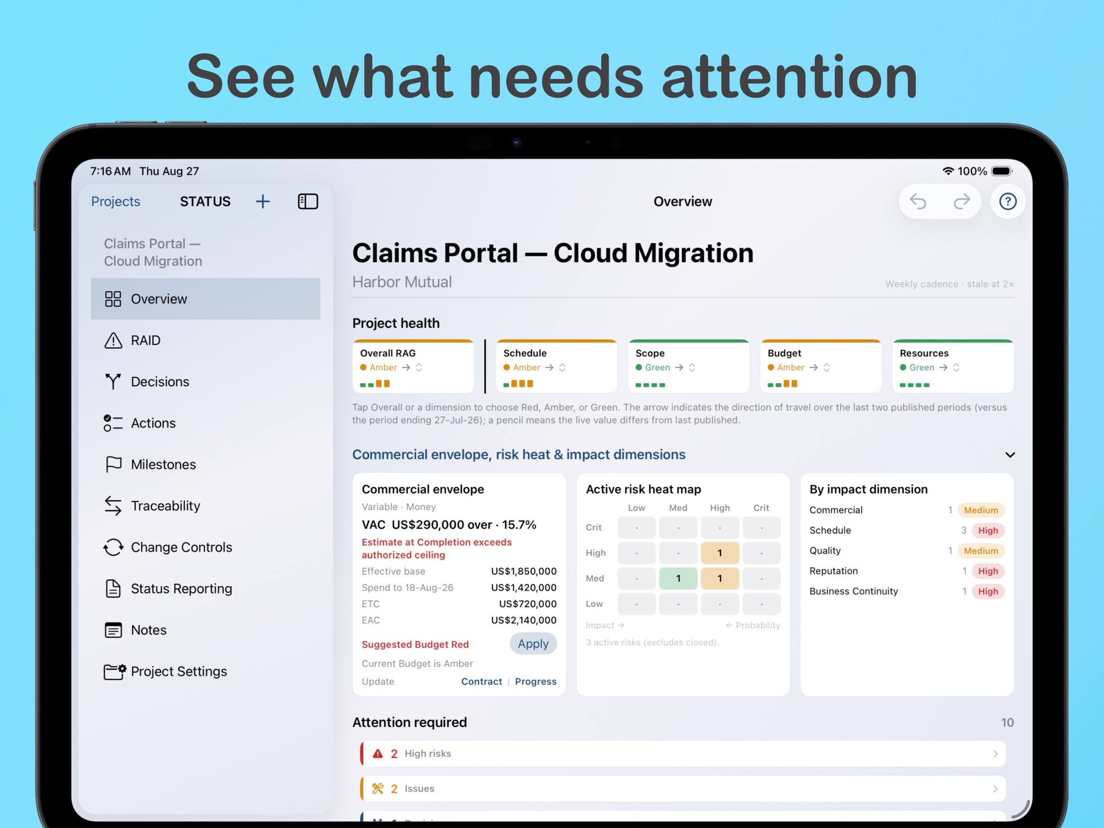Click the Reputation High impact badge
The width and height of the screenshot is (1104, 828).
(988, 571)
